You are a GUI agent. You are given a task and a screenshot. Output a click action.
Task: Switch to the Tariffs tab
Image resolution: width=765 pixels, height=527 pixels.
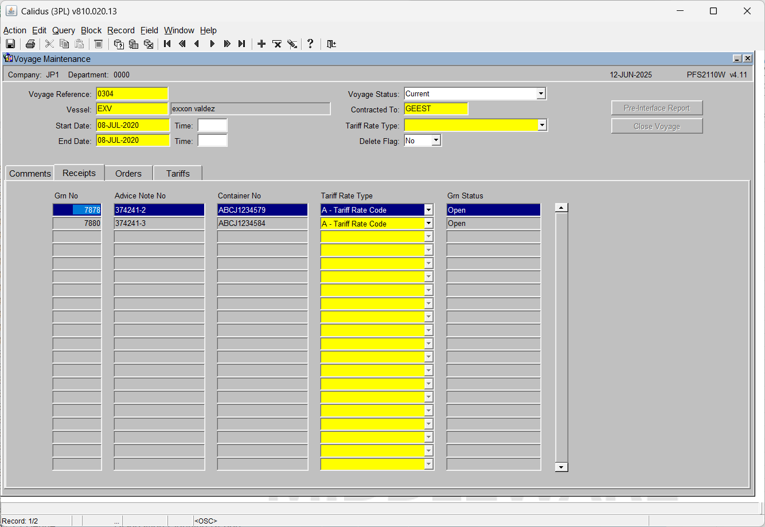click(x=178, y=173)
